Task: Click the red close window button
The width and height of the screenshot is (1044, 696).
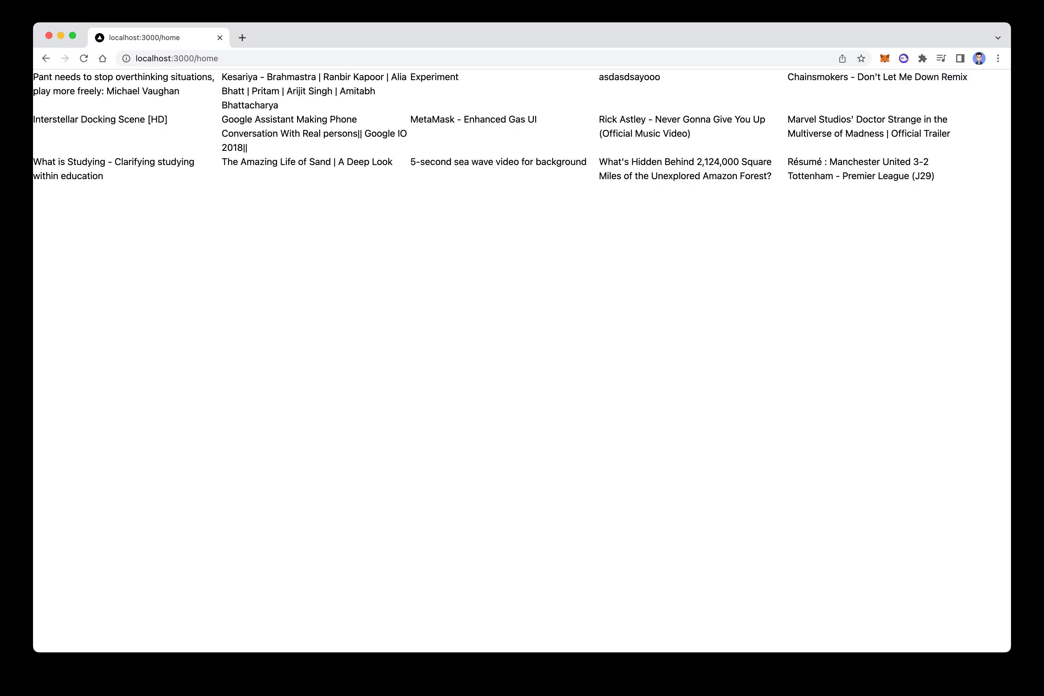Action: pyautogui.click(x=49, y=36)
